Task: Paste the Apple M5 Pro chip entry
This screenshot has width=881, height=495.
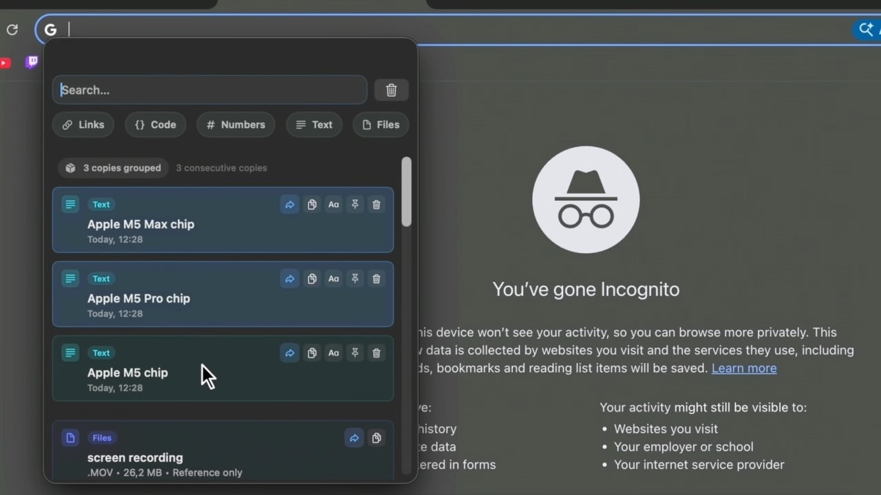Action: click(290, 279)
